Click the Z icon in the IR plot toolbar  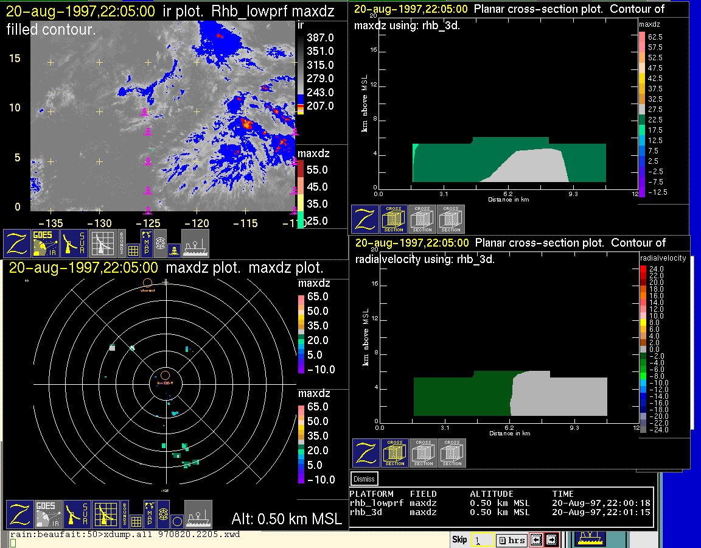click(x=18, y=244)
